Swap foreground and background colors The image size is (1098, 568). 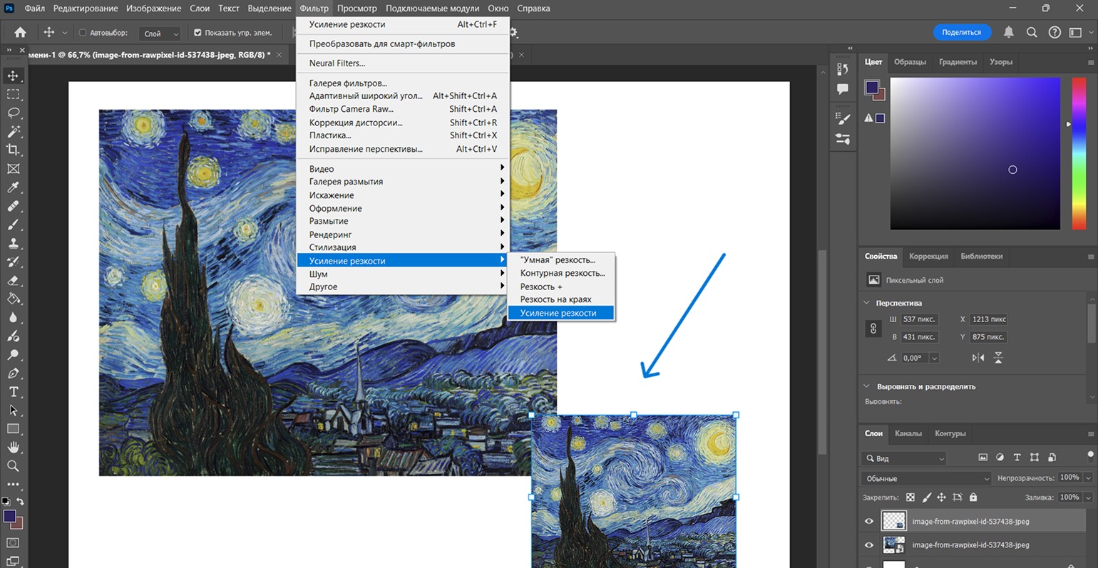[x=20, y=502]
